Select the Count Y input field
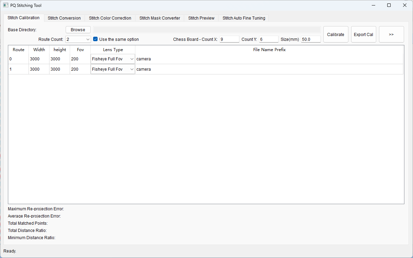Screen dimensions: 413x258 [x=268, y=39]
